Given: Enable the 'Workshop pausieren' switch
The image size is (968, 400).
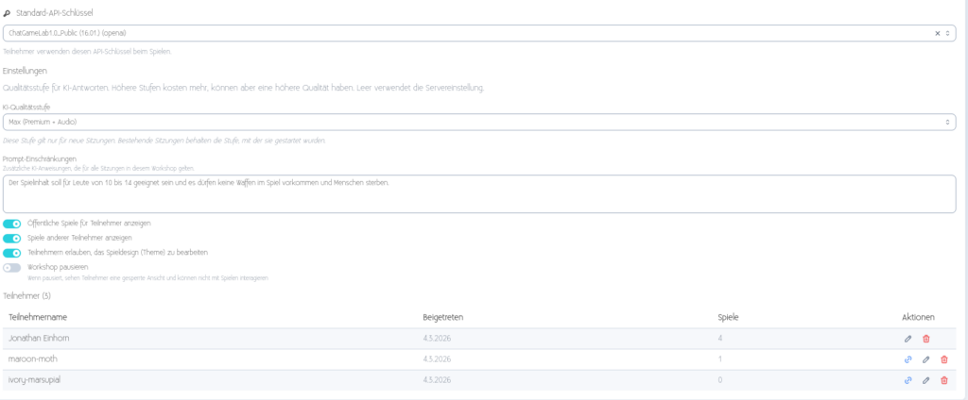Looking at the screenshot, I should [x=12, y=268].
